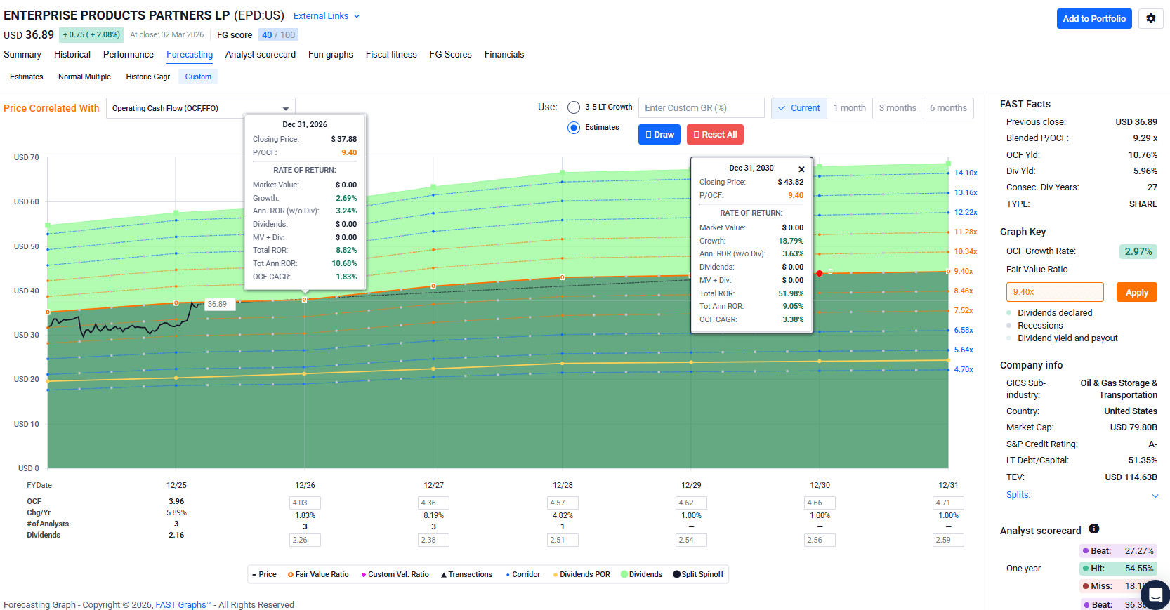Select the Estimates radio button

click(x=574, y=128)
